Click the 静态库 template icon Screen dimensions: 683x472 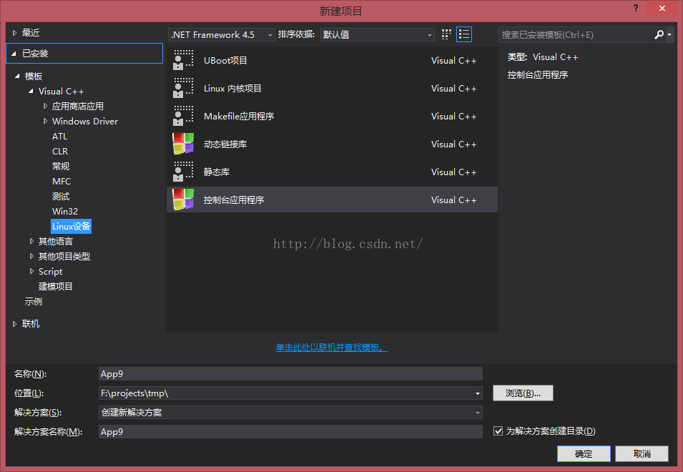[x=183, y=172]
